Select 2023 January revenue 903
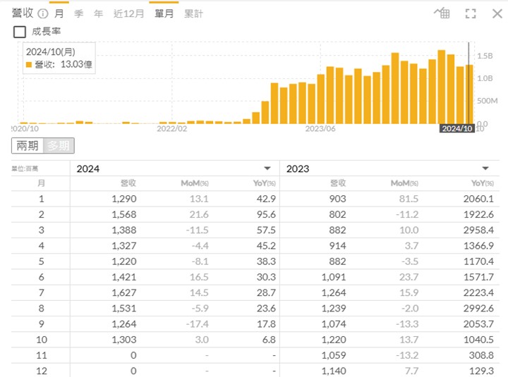 coord(337,199)
